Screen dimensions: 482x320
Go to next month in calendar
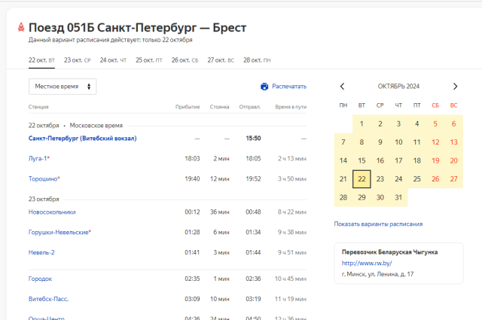pos(455,87)
